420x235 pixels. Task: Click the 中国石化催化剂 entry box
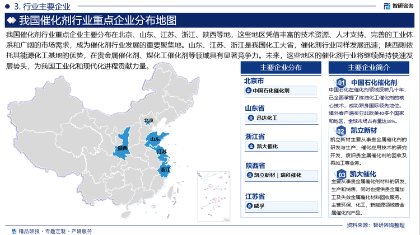280,91
